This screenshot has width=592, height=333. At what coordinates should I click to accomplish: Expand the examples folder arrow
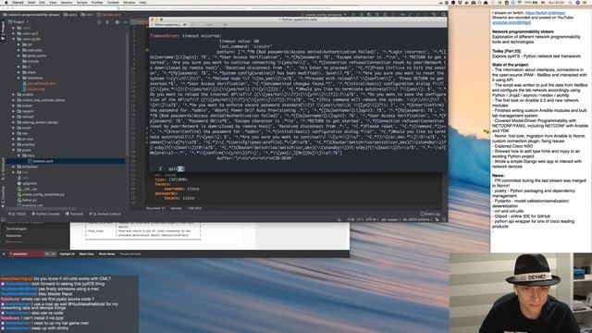tap(18, 50)
